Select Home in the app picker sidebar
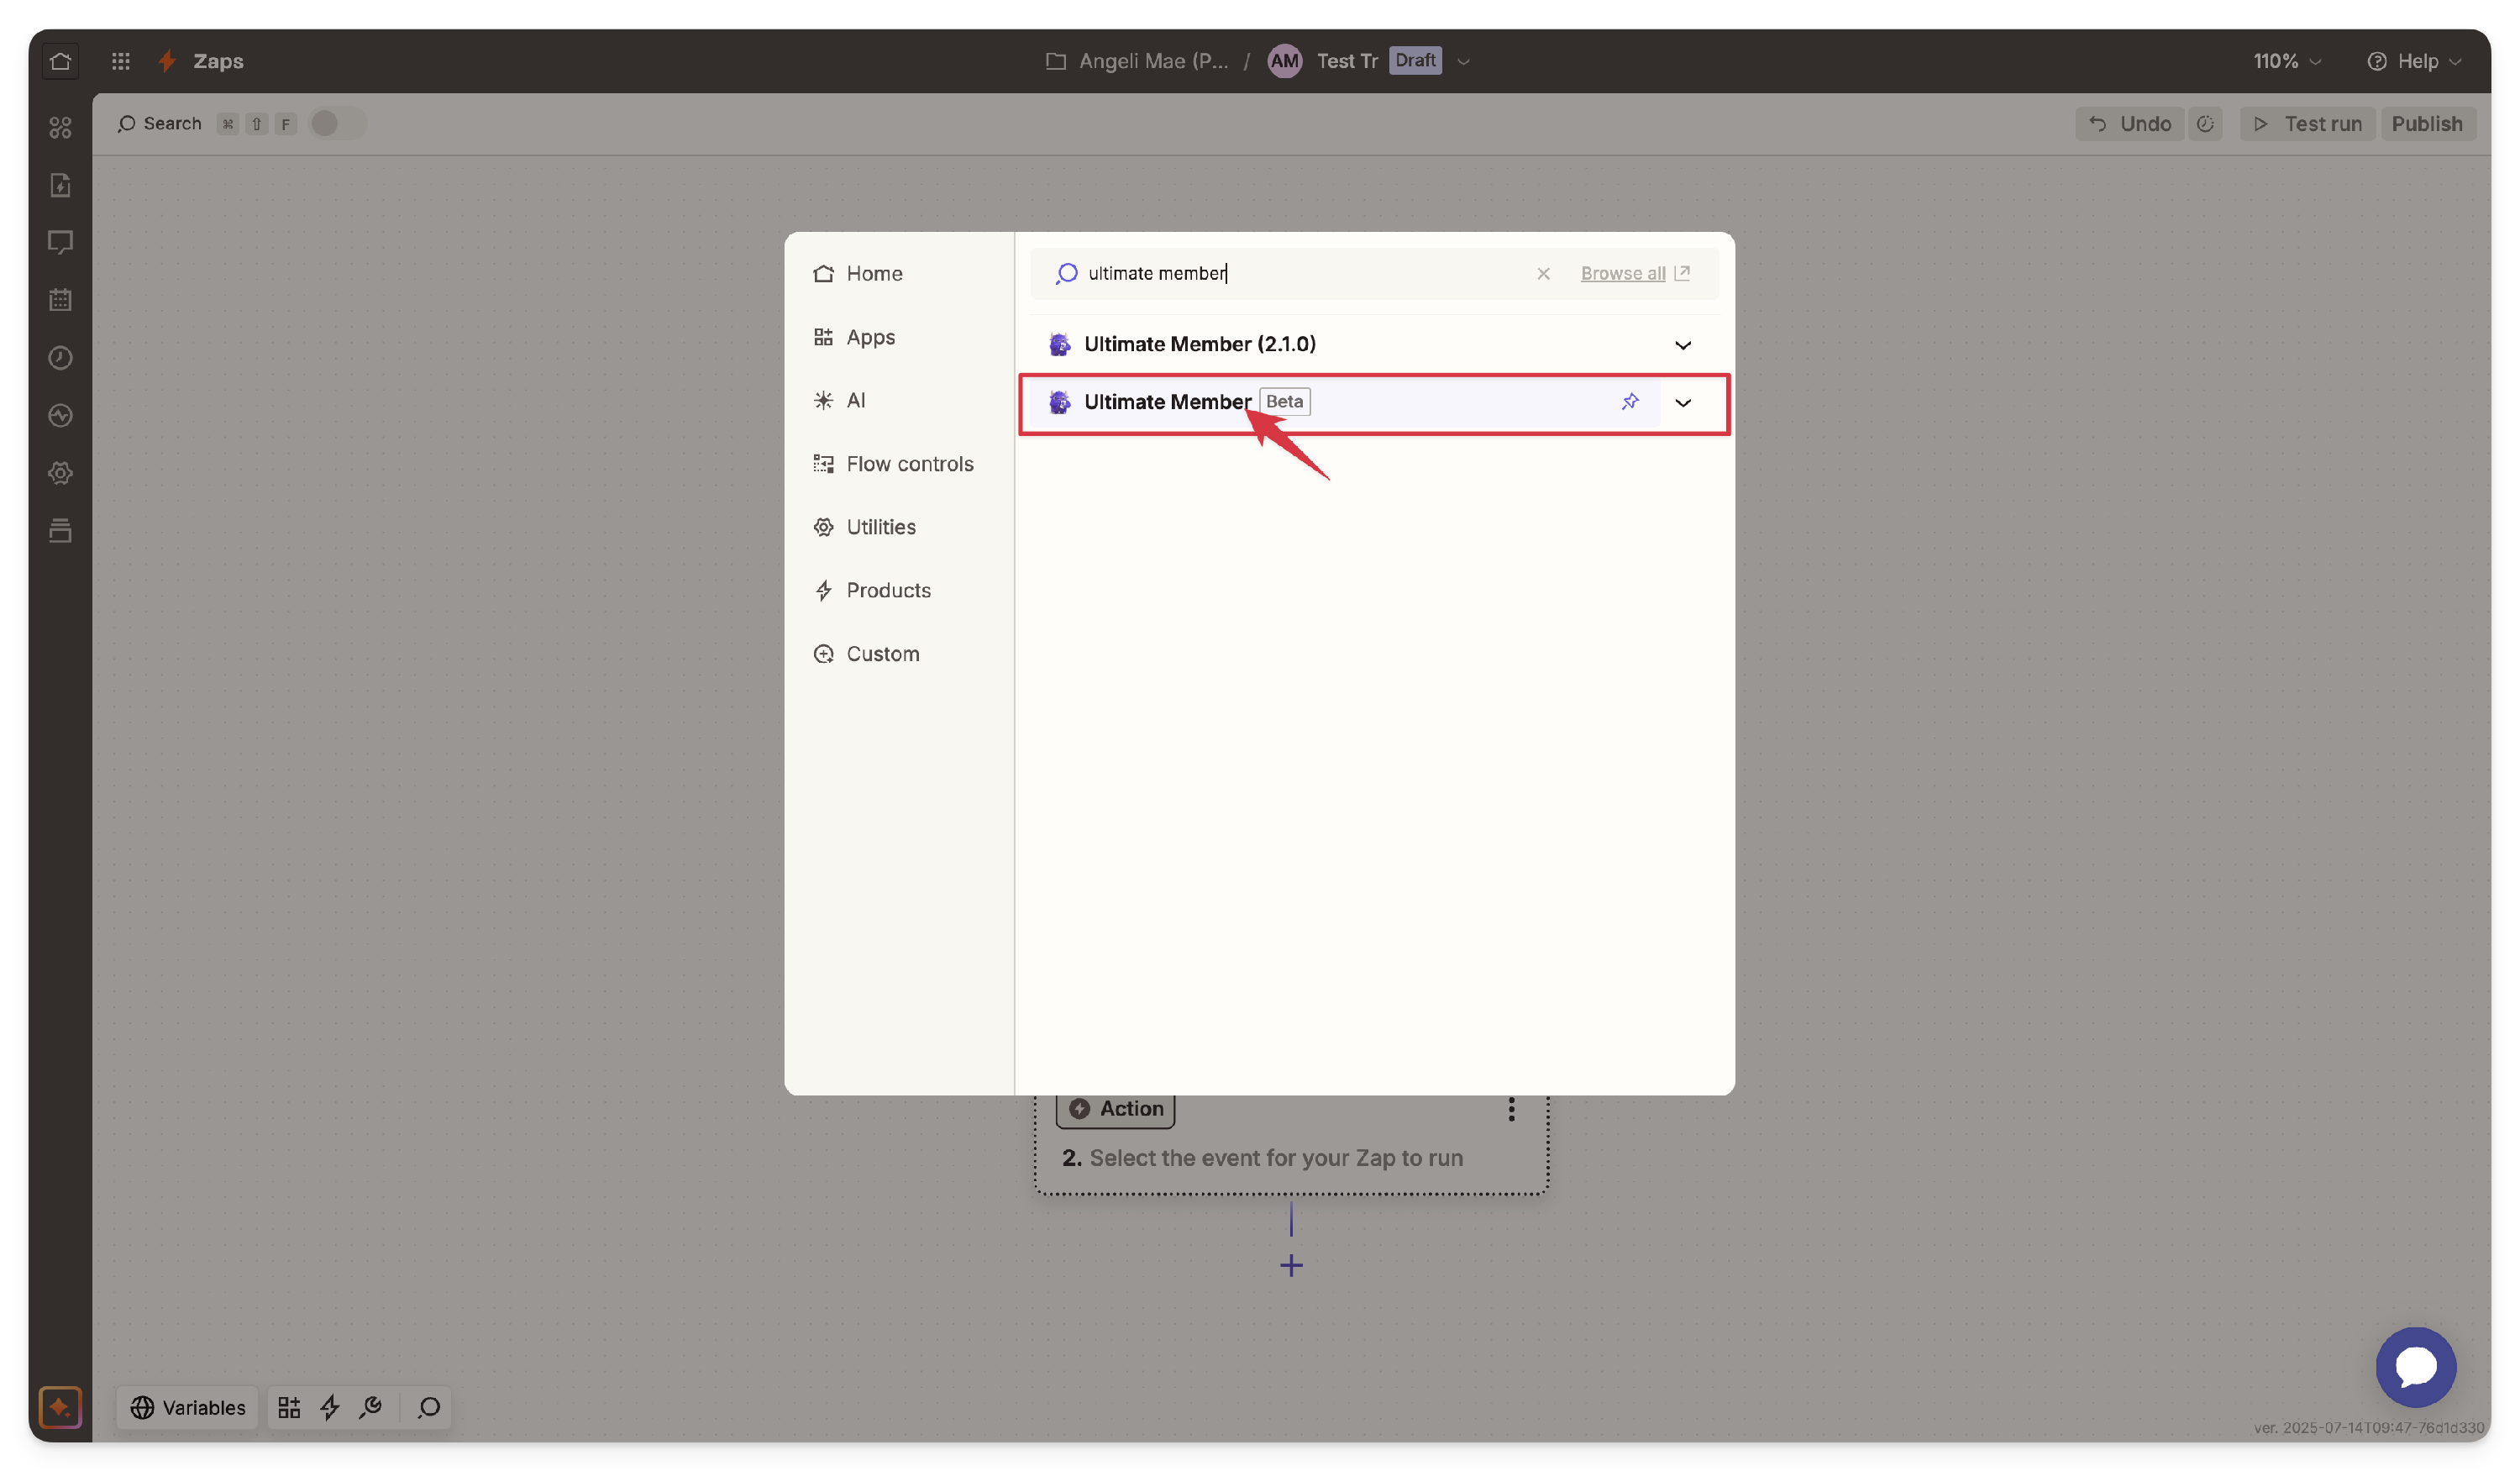This screenshot has height=1471, width=2520. [858, 273]
